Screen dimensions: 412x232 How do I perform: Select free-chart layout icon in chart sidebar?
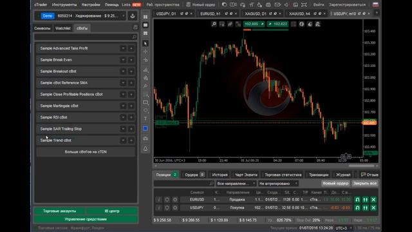pos(145,33)
